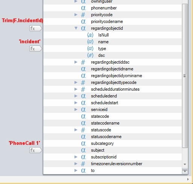Click the vertical scrollbar thumb
Image resolution: width=193 pixels, height=184 pixels.
pos(185,76)
